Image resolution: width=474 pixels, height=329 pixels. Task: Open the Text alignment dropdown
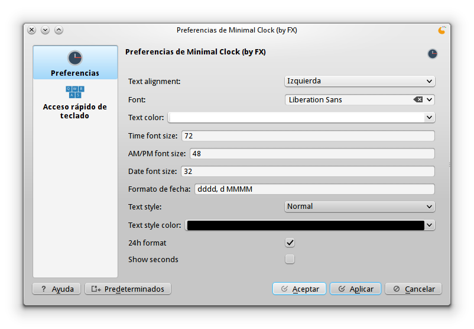(x=359, y=81)
